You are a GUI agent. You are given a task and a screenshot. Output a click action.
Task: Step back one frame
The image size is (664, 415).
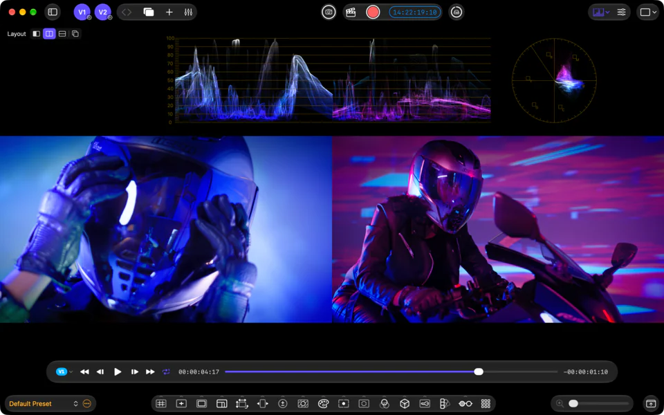(x=100, y=372)
